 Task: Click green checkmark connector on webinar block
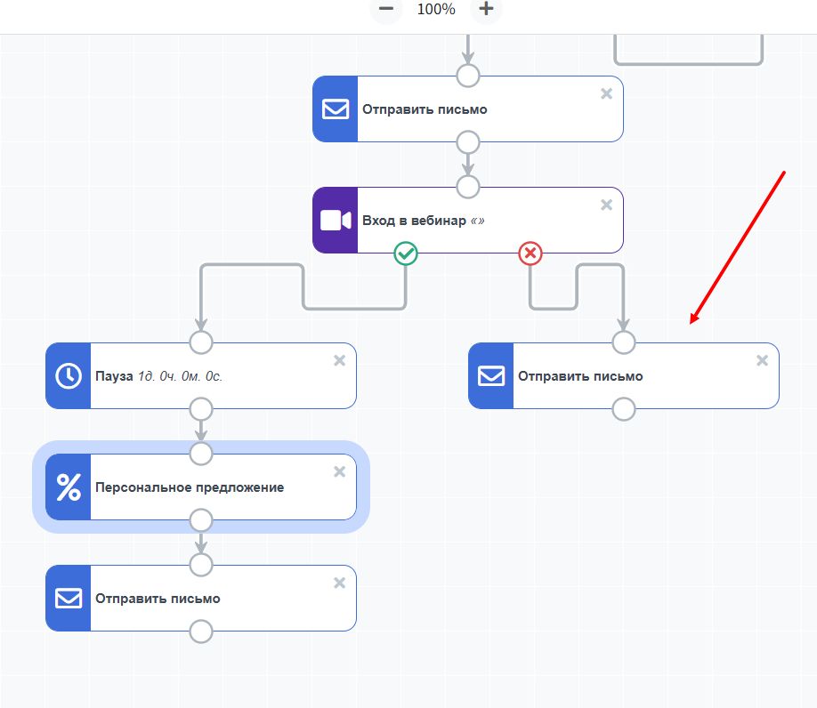406,254
